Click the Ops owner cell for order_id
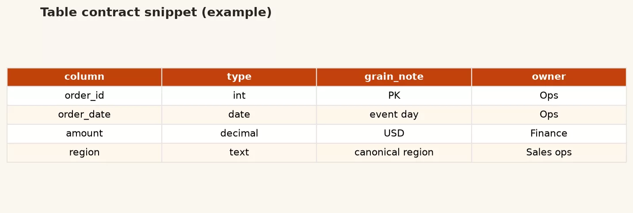Image resolution: width=633 pixels, height=213 pixels. (549, 96)
